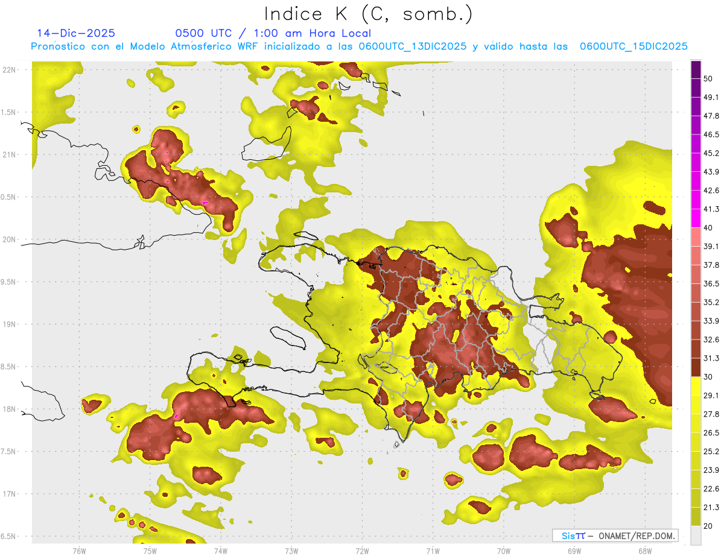Click the 76W longitude axis label
724x559 pixels.
point(79,551)
